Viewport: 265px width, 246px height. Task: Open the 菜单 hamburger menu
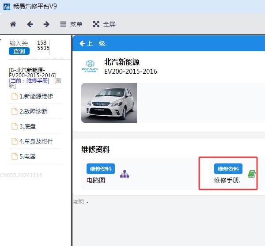point(71,24)
